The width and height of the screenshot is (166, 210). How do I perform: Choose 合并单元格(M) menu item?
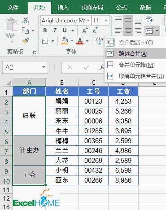(135, 65)
